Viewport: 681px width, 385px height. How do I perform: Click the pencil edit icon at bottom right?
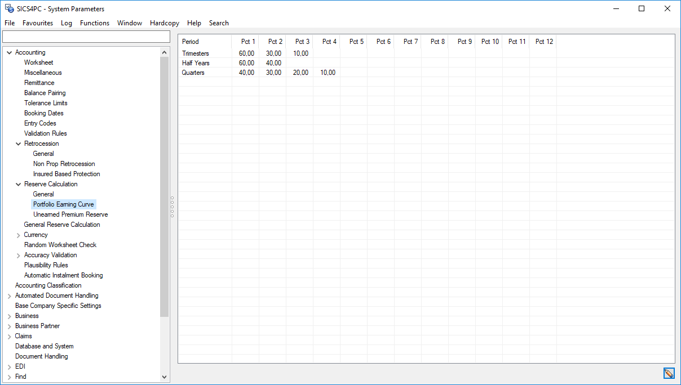(x=669, y=373)
